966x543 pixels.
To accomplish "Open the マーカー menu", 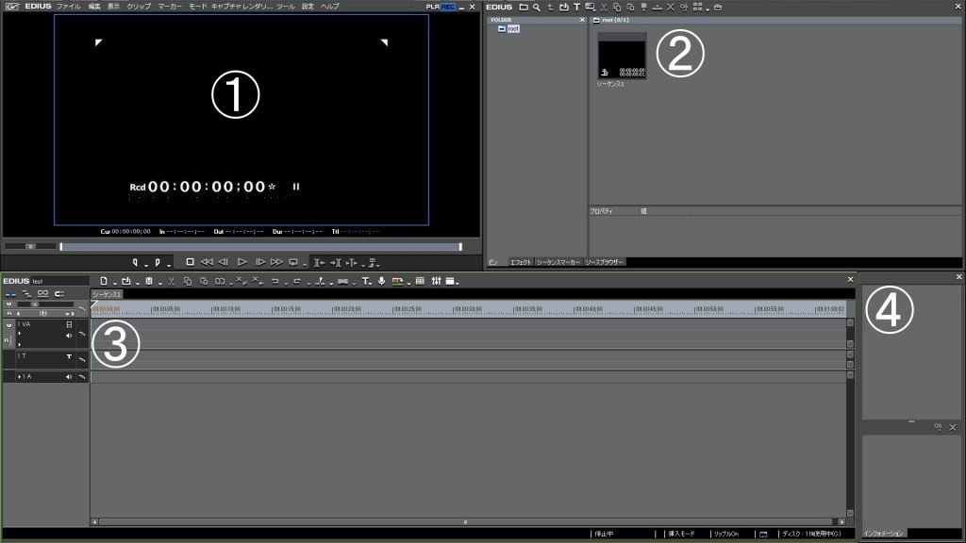I will [170, 7].
